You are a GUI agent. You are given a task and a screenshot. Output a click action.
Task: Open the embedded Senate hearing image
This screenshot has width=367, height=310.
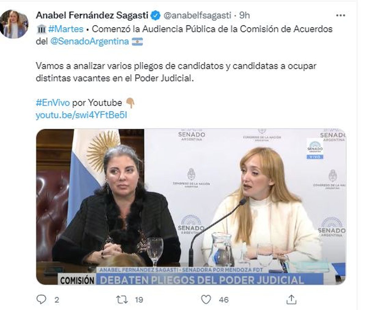click(191, 207)
